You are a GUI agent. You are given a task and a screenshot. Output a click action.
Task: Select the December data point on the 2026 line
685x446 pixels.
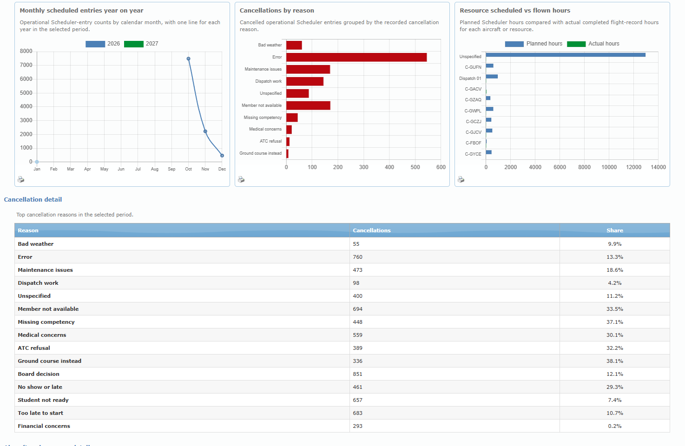(222, 156)
